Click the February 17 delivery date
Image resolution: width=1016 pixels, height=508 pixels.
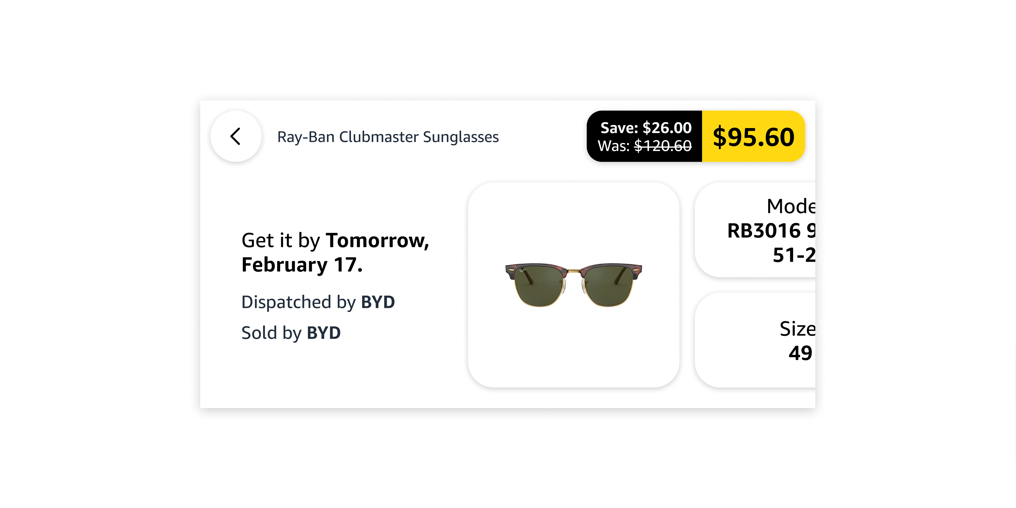point(302,264)
